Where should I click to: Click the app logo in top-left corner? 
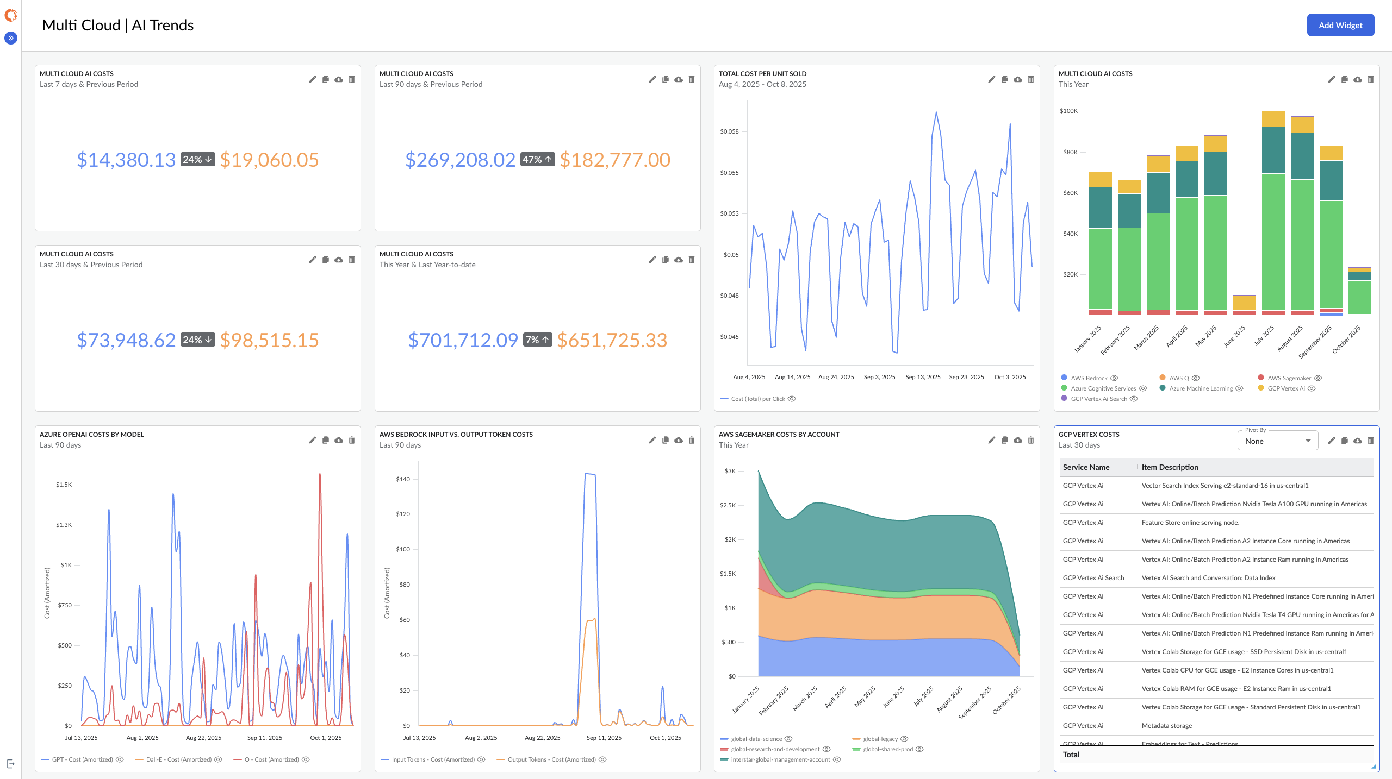point(11,15)
